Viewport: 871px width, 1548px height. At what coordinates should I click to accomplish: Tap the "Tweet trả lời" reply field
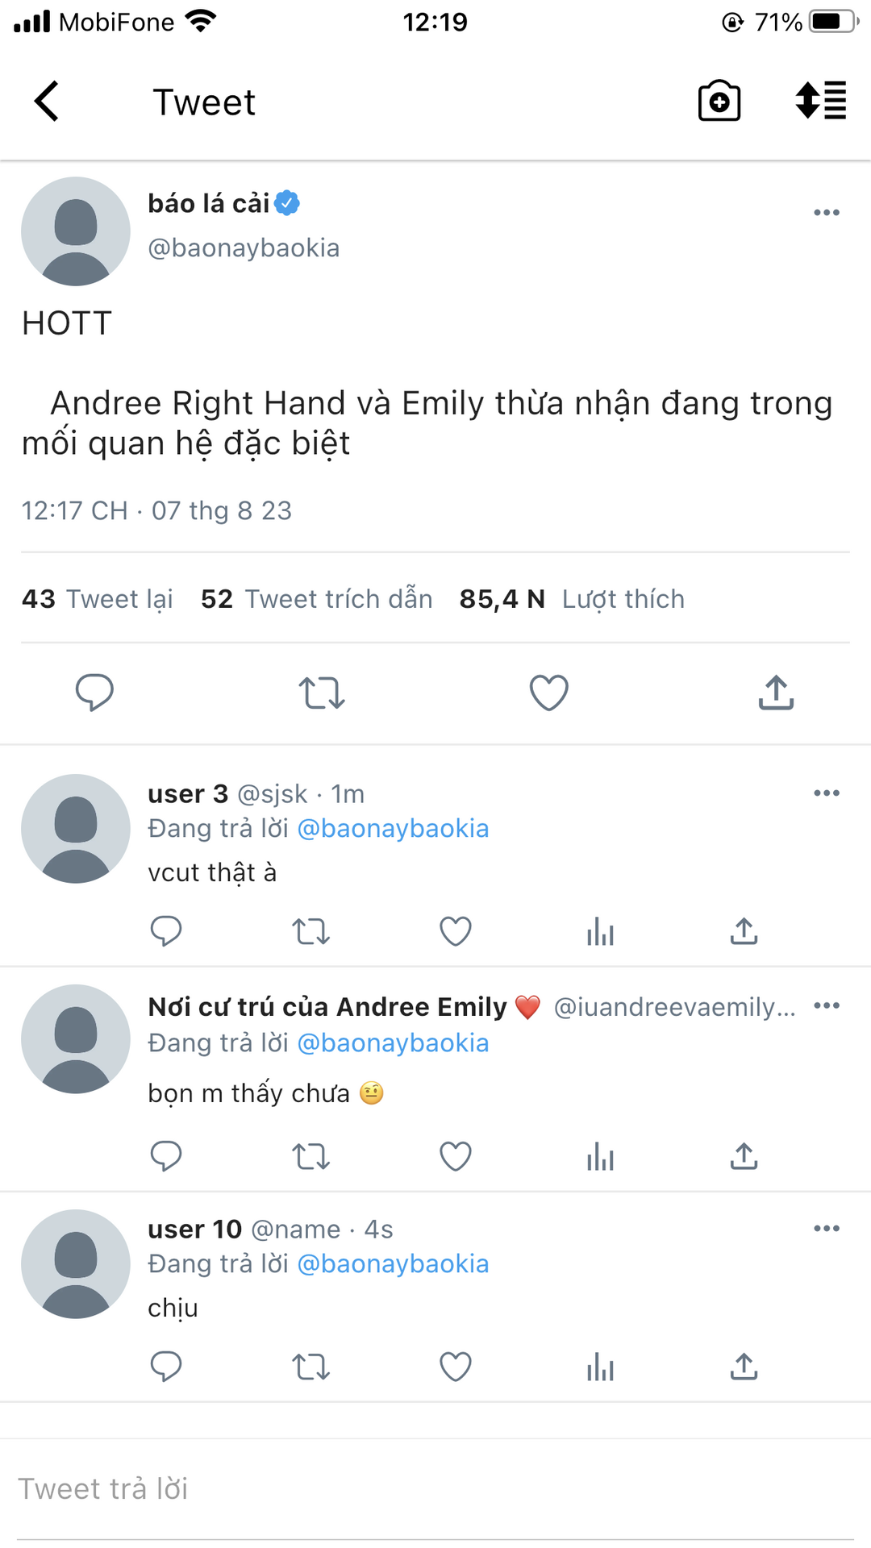(435, 1488)
